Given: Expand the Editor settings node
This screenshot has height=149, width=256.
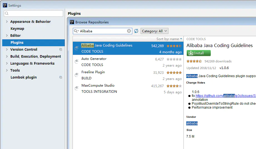Looking at the screenshot, I should point(7,35).
